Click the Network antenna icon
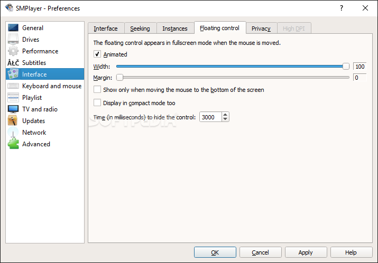 tap(13, 132)
